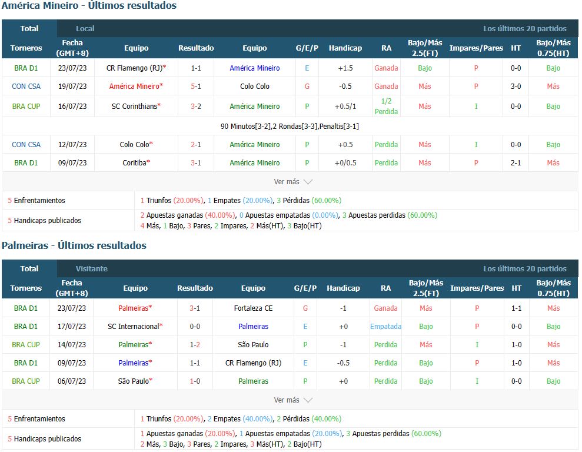Click the 1 Apuestas empatadas (20.00%) statistic
The width and height of the screenshot is (582, 452).
tap(291, 433)
